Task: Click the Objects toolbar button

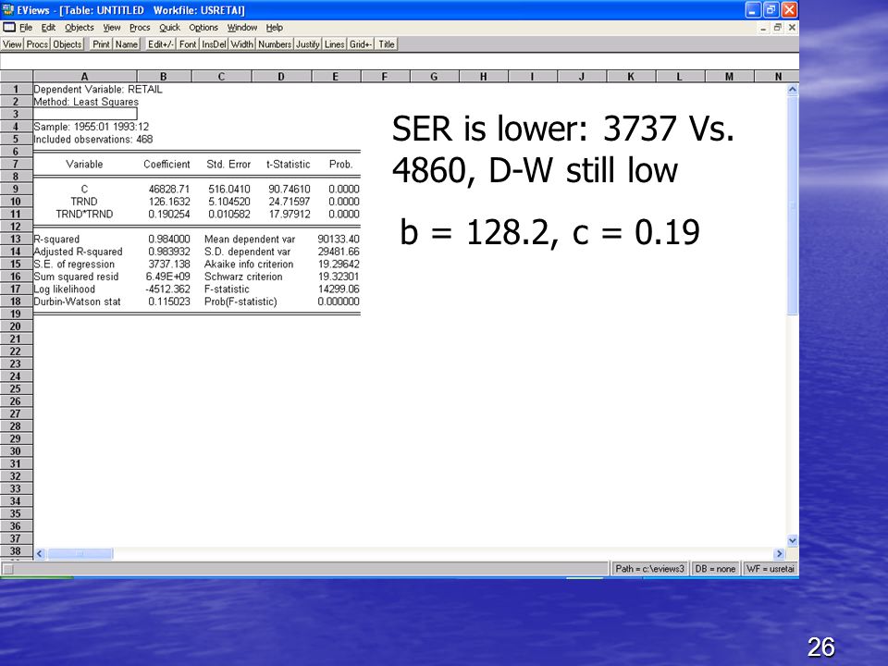Action: tap(68, 44)
